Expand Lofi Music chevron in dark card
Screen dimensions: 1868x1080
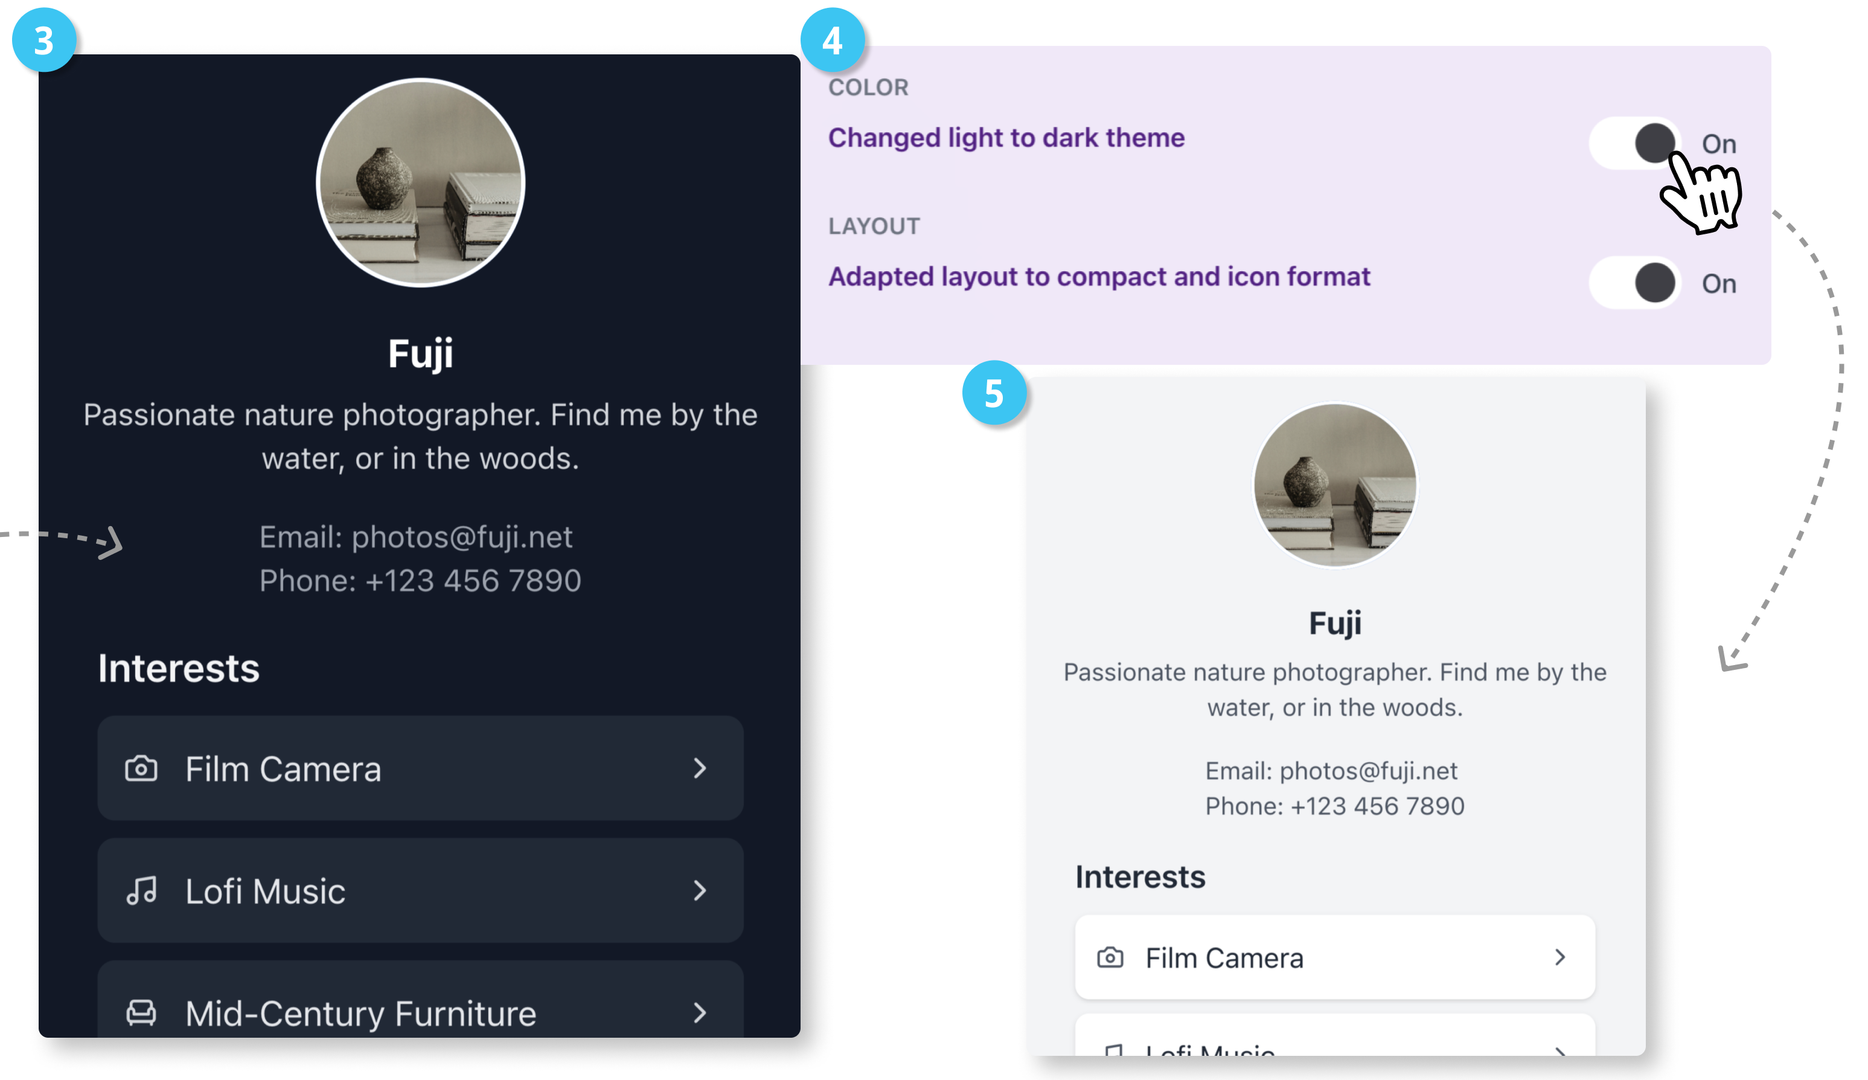click(x=699, y=890)
